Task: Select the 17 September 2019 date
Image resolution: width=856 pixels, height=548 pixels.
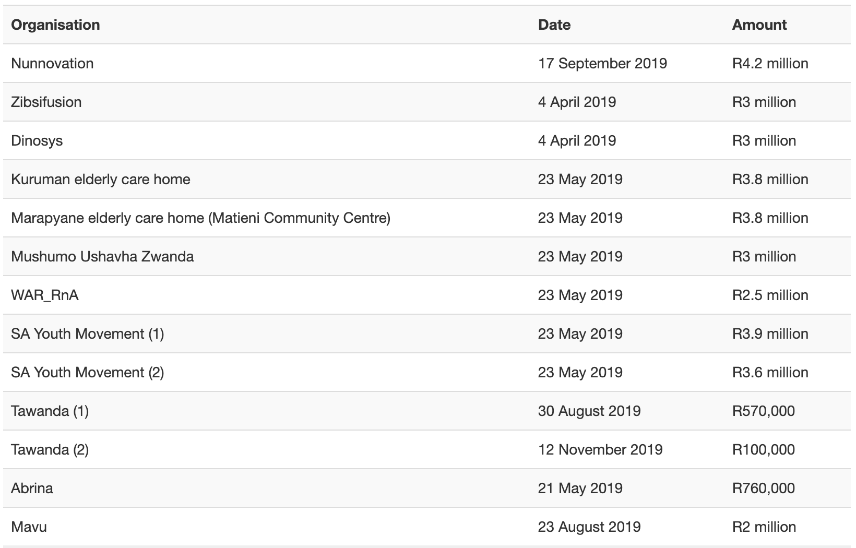Action: click(x=603, y=64)
